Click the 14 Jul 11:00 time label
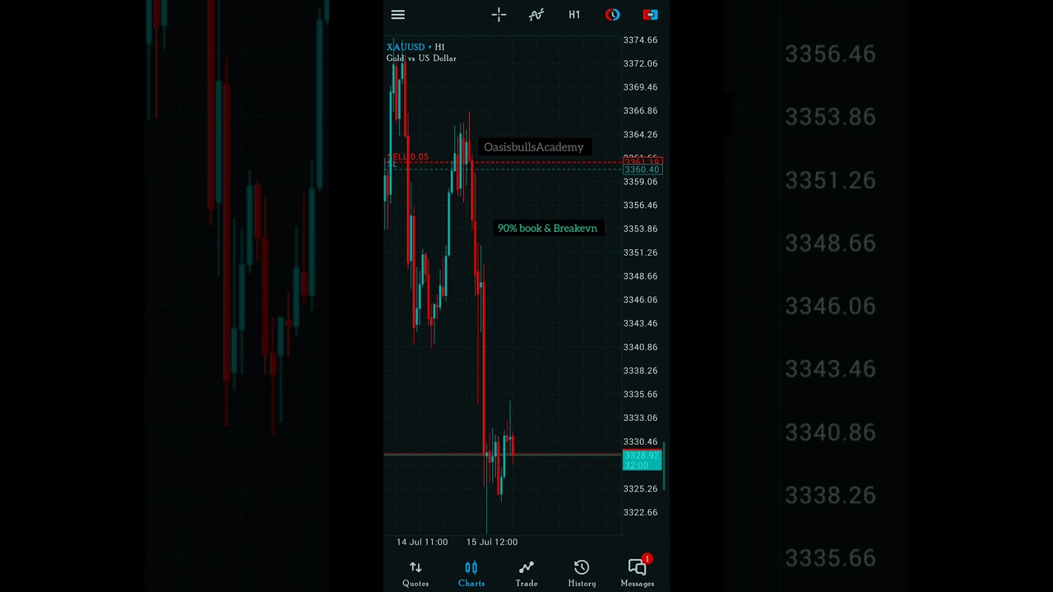Viewport: 1053px width, 592px height. 422,542
